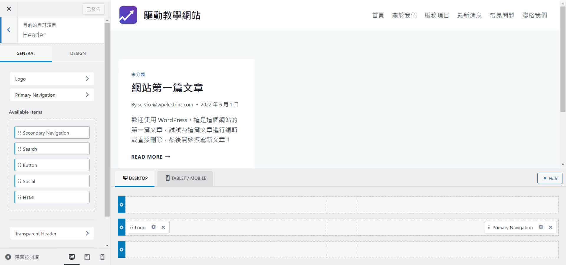The image size is (566, 265).
Task: Open bottom header row settings gear
Action: [121, 250]
